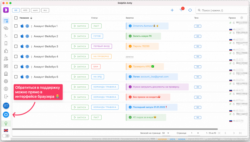Toggle the dark theme switch at sidebar bottom
The image size is (250, 142).
point(6,136)
